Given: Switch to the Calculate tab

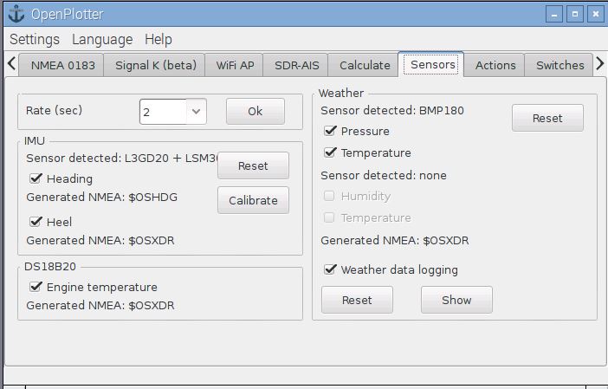Looking at the screenshot, I should 365,65.
